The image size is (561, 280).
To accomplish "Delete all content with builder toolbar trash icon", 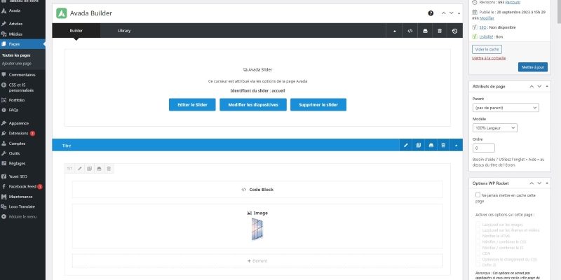I will click(x=440, y=31).
